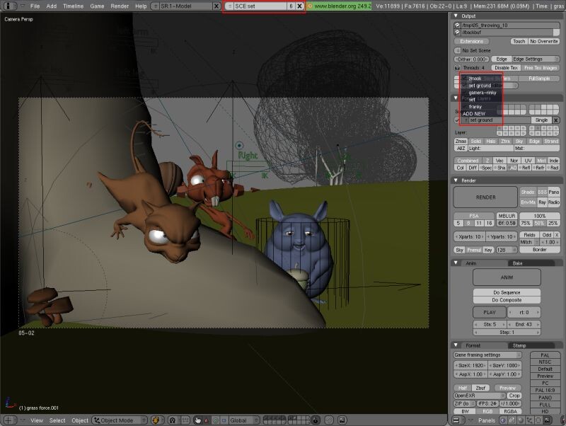Open the SCE:set scene selector
The image size is (566, 426).
(229, 6)
